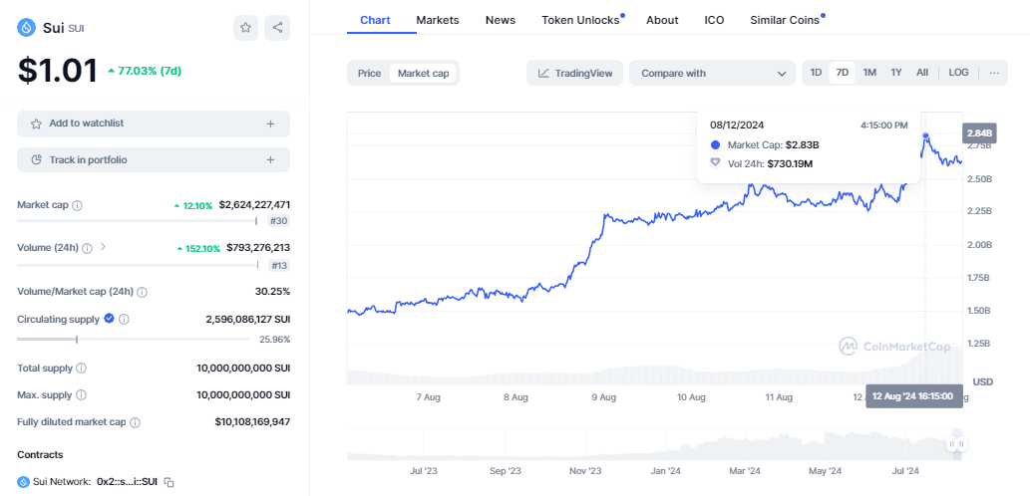Click Track in portfolio button
This screenshot has width=1030, height=496.
click(154, 160)
